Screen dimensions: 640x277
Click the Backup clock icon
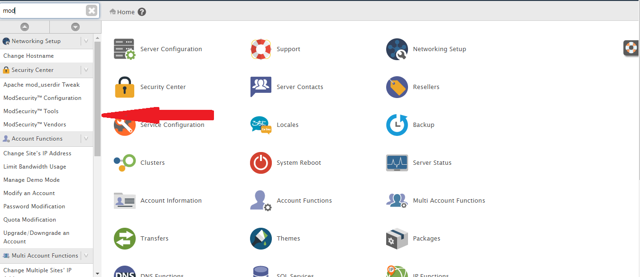[x=397, y=125]
